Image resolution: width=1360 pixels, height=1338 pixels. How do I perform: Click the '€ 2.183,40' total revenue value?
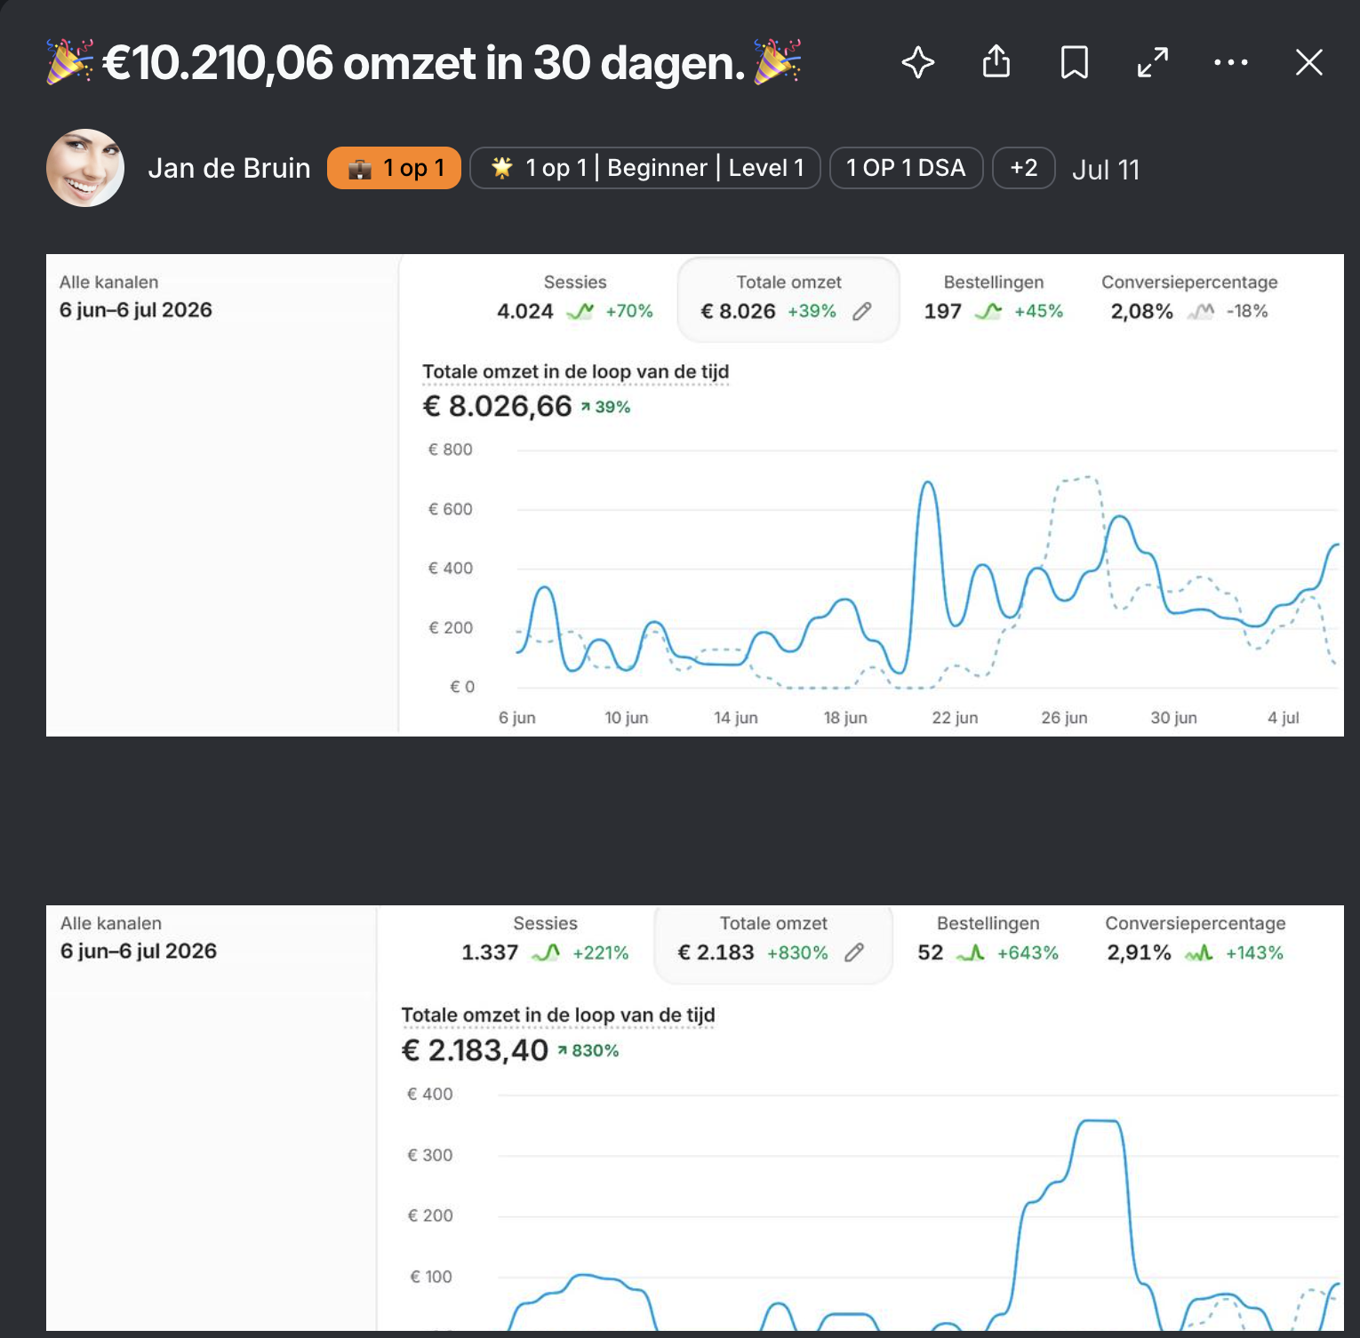475,1050
